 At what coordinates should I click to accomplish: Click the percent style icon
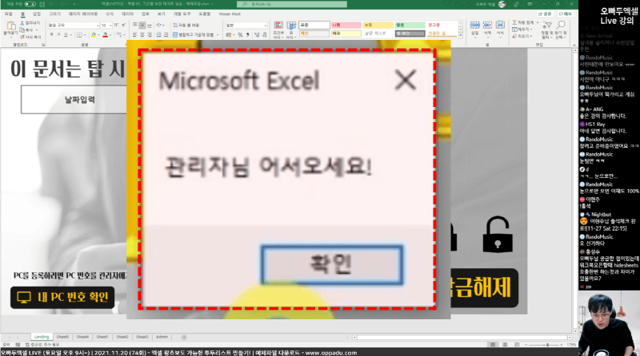(240, 35)
